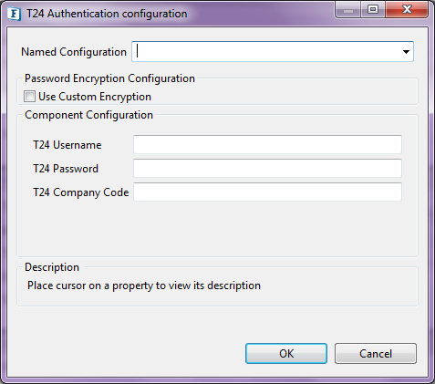Screen dimensions: 435x384
Task: Maximize the T24 Authentication configuration dialog
Action: pyautogui.click(x=373, y=10)
